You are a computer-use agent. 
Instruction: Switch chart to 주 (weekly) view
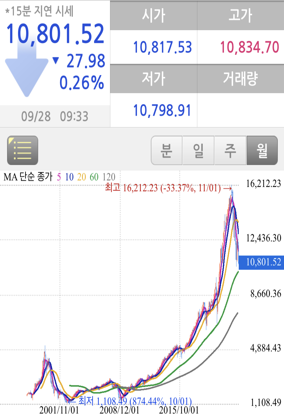[230, 150]
